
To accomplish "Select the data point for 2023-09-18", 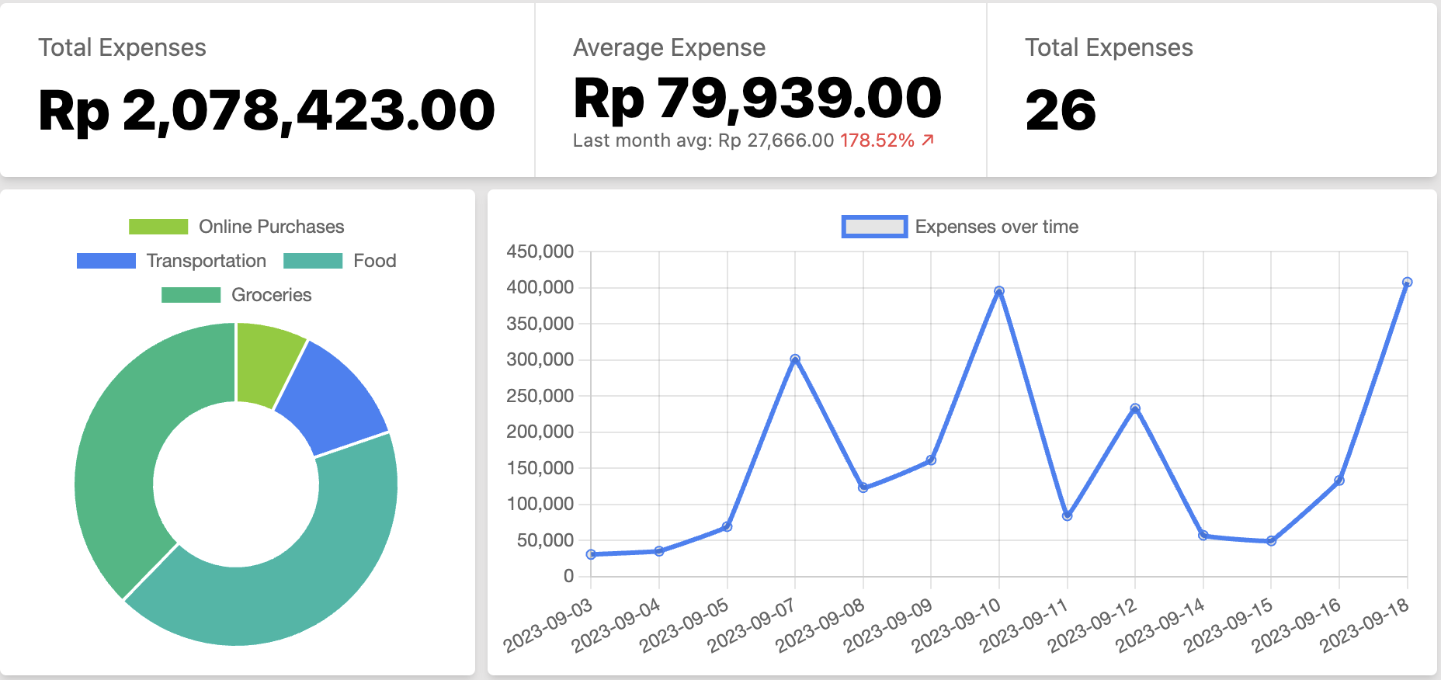I will tap(1407, 283).
